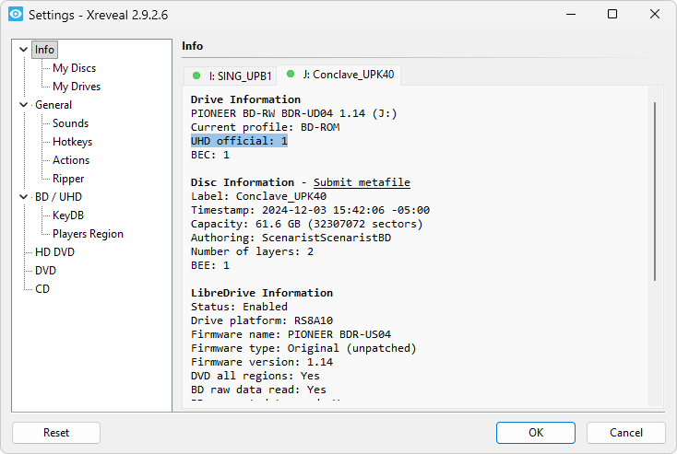Select the J: Conclave_UPK40 drive tab
The image size is (677, 454).
[x=346, y=75]
